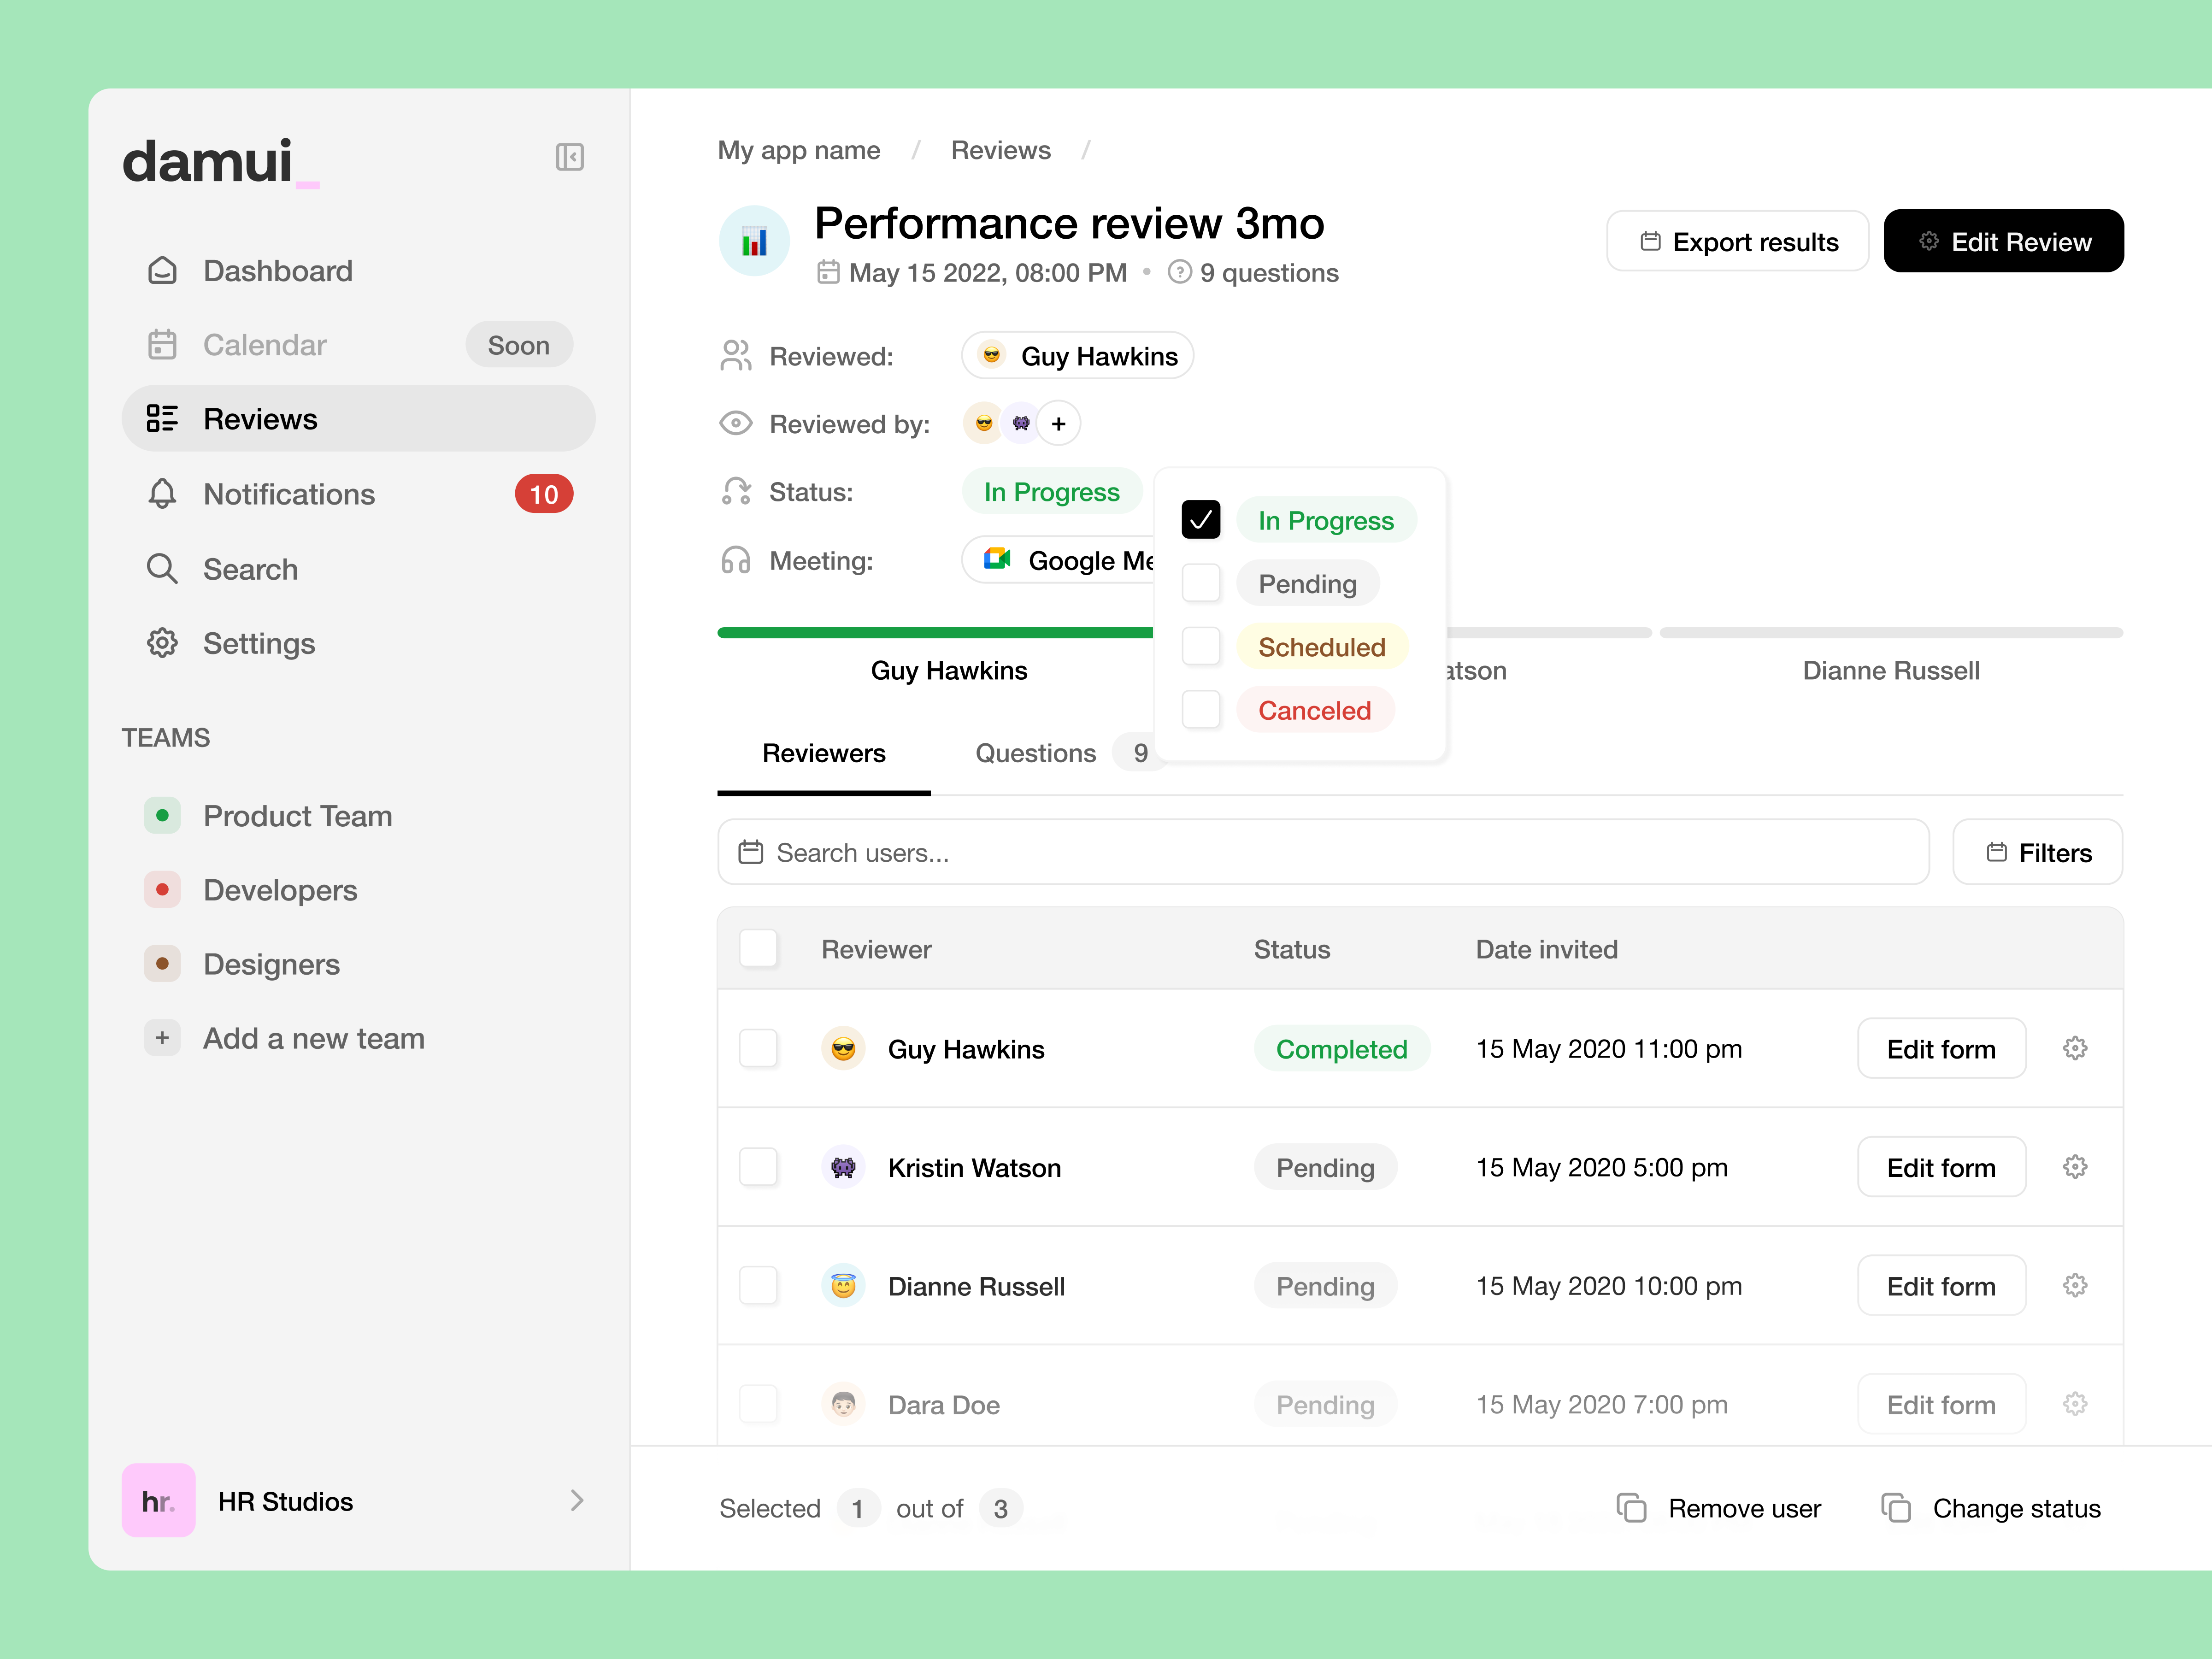Image resolution: width=2212 pixels, height=1659 pixels.
Task: Select the checkbox next to Kristin Watson
Action: click(x=759, y=1167)
